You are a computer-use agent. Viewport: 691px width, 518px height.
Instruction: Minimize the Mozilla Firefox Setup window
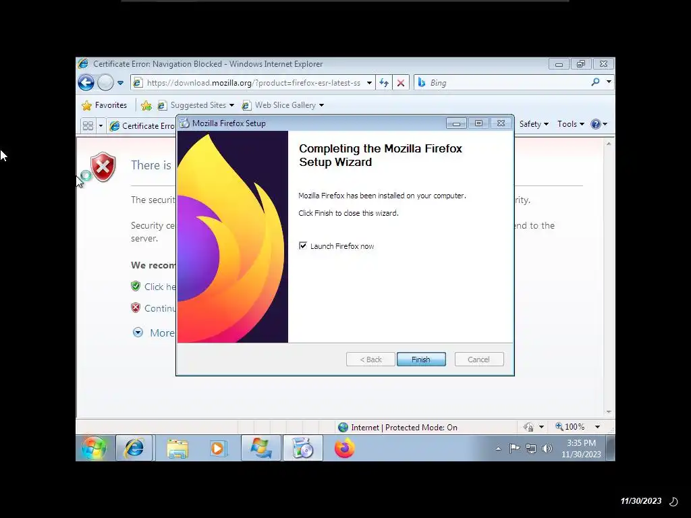point(456,124)
